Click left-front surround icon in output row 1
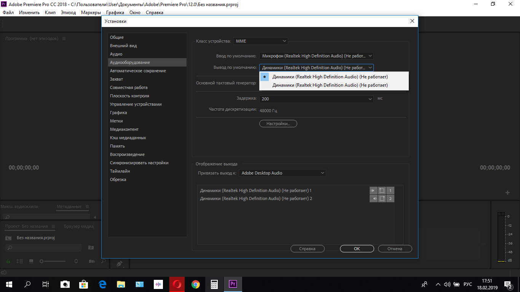520x292 pixels. pos(382,190)
